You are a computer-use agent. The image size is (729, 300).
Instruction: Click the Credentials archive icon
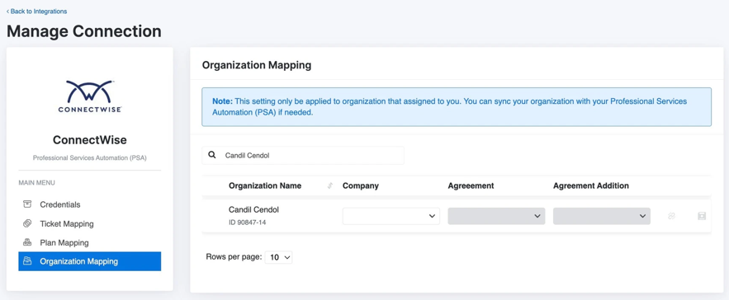coord(27,204)
